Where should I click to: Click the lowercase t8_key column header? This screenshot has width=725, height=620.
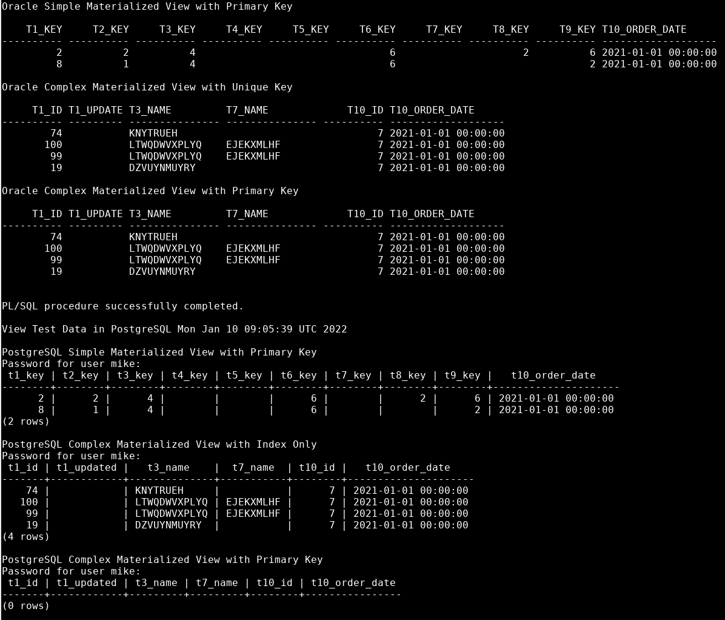pyautogui.click(x=408, y=376)
